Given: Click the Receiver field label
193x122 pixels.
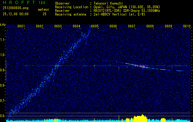Looking at the screenshot, I should [x=62, y=11].
